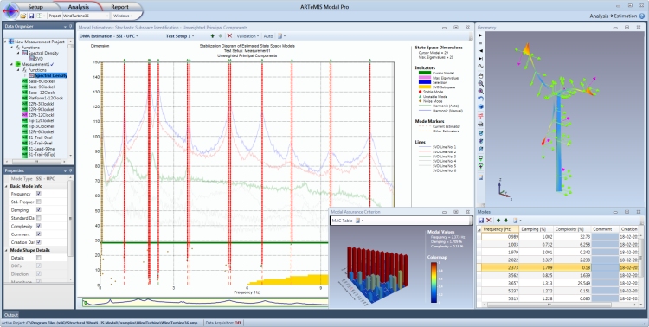The width and height of the screenshot is (649, 327).
Task: Start animation with play icon in Geometry panel
Action: coord(480,35)
